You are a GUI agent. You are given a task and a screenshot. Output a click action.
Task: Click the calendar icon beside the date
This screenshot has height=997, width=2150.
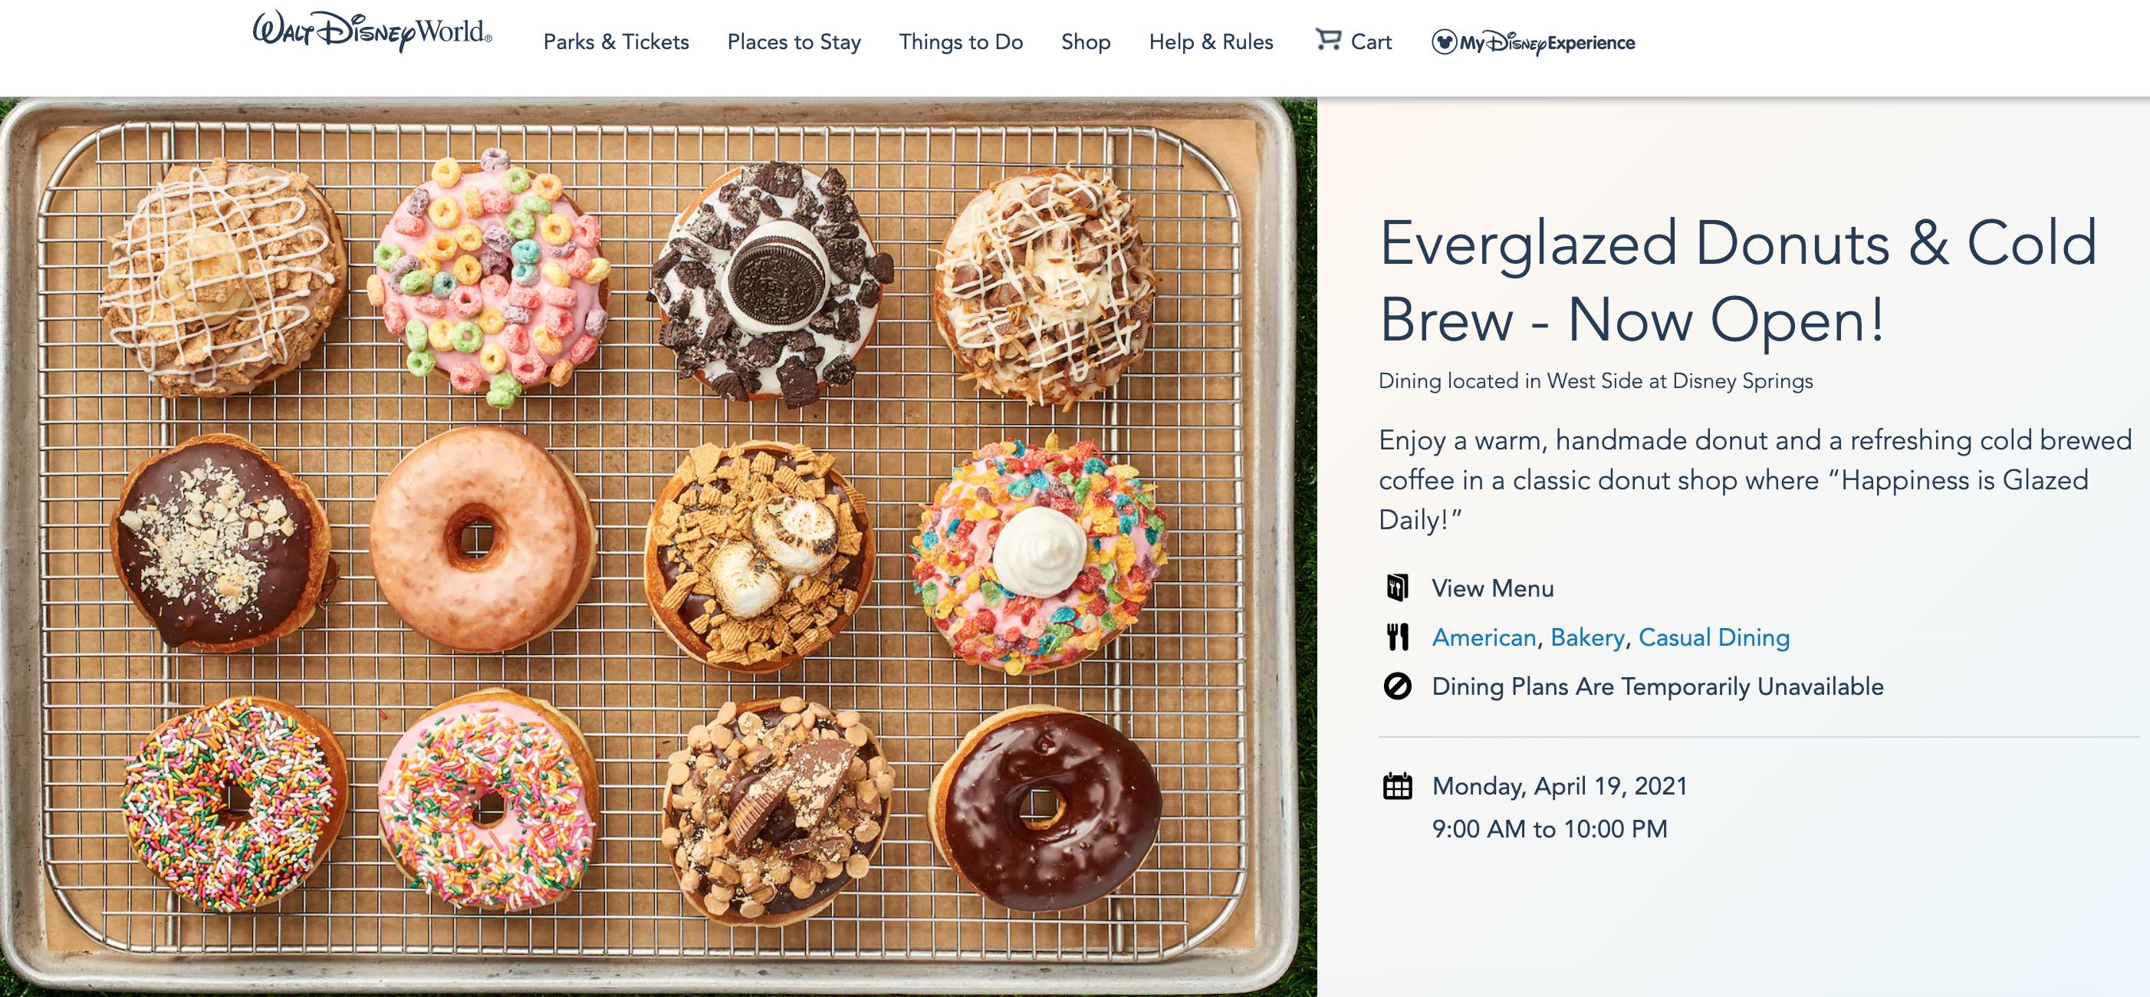[1397, 786]
